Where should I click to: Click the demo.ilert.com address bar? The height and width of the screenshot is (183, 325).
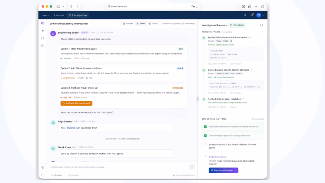[153, 6]
